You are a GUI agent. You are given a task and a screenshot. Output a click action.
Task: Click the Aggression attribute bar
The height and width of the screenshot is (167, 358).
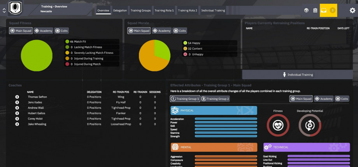coord(226,156)
